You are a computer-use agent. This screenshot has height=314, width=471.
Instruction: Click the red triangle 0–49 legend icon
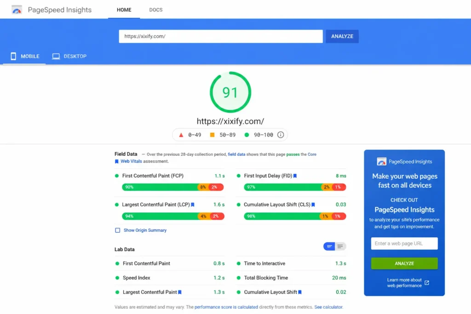click(x=181, y=135)
